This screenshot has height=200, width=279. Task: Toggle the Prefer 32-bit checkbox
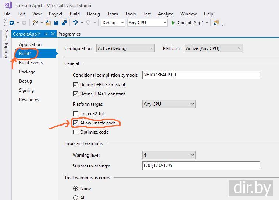(76, 114)
